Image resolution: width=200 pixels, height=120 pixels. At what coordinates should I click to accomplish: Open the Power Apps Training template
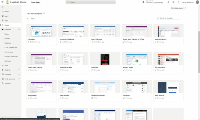coord(41,62)
